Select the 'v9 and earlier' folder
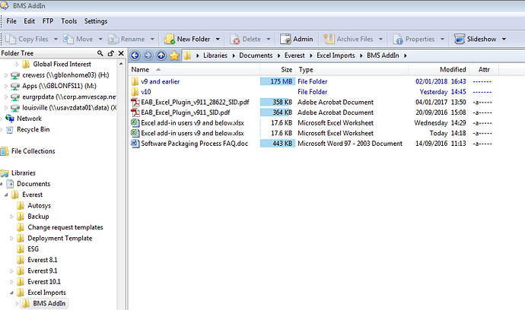The height and width of the screenshot is (310, 525). tap(160, 81)
